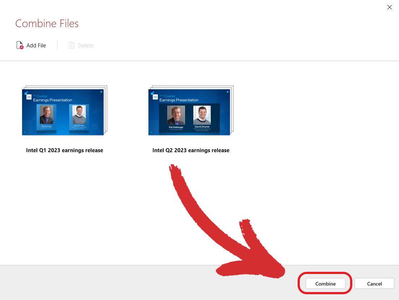Click the 'Combine Files' dialog heading
Viewport: 399px width, 300px height.
pyautogui.click(x=47, y=23)
